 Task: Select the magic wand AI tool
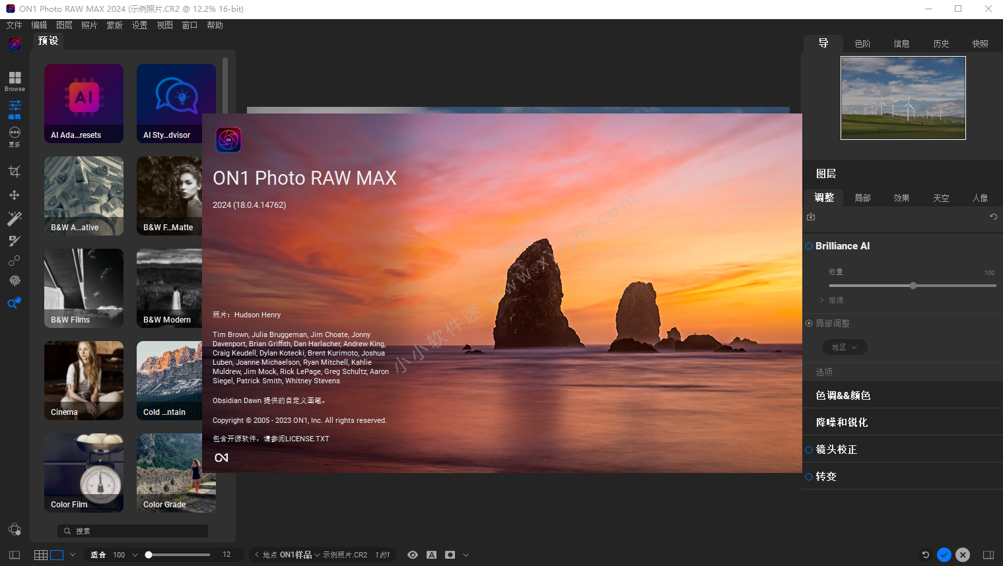pos(14,218)
